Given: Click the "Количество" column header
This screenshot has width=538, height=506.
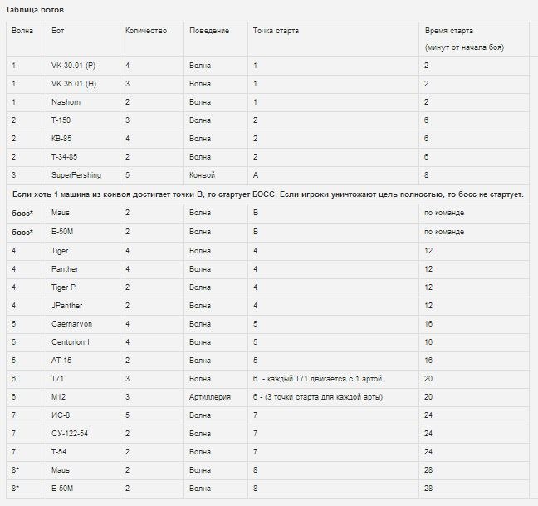Looking at the screenshot, I should [x=145, y=31].
